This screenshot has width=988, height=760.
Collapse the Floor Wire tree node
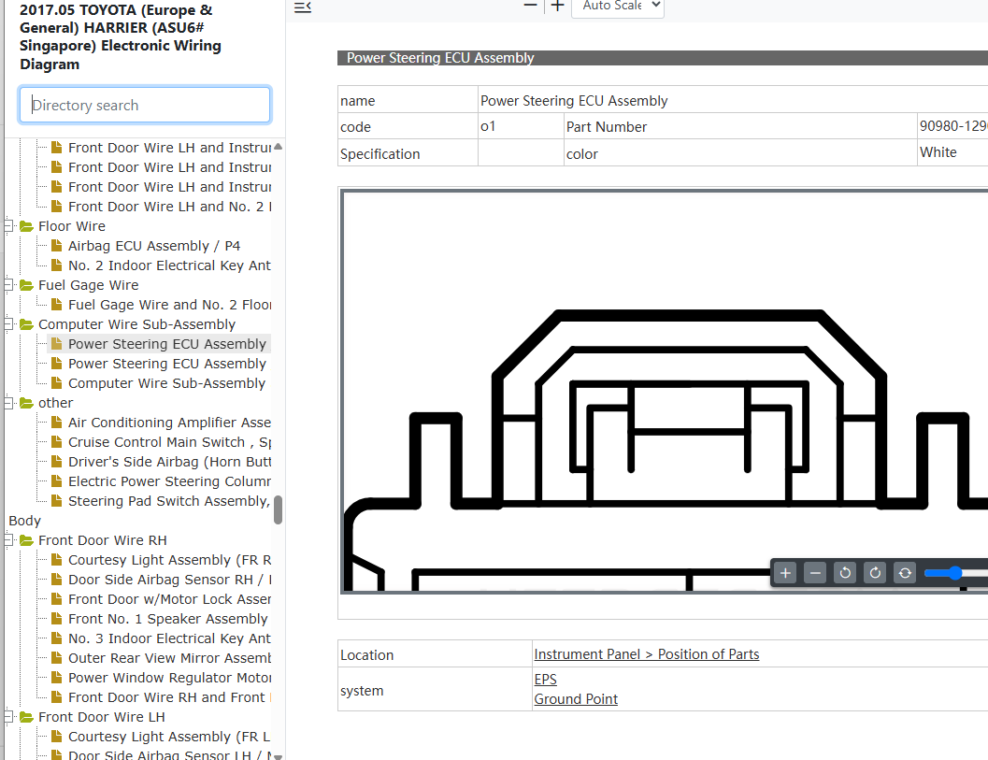coord(8,225)
